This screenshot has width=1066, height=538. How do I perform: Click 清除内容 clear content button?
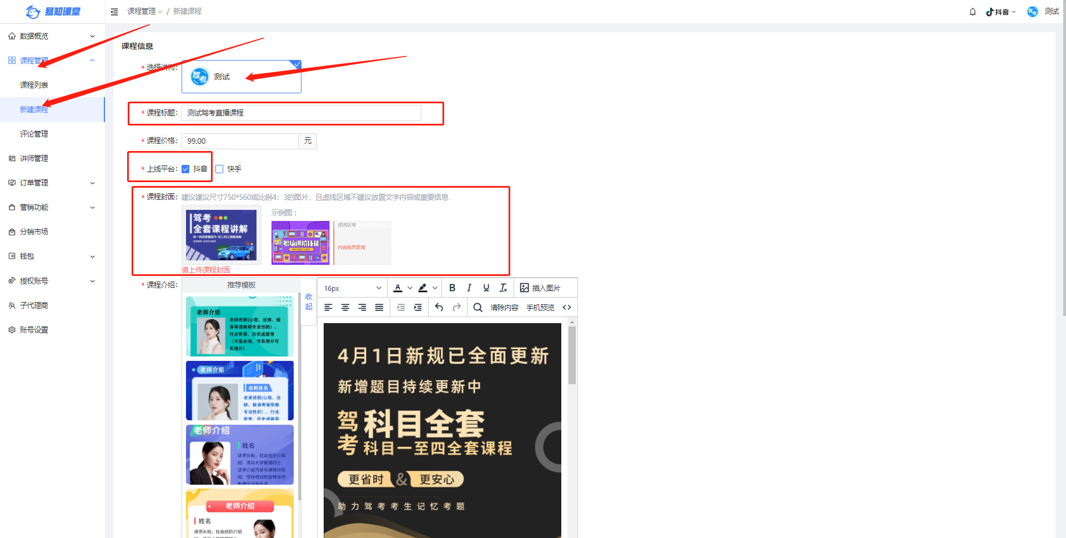tap(504, 308)
